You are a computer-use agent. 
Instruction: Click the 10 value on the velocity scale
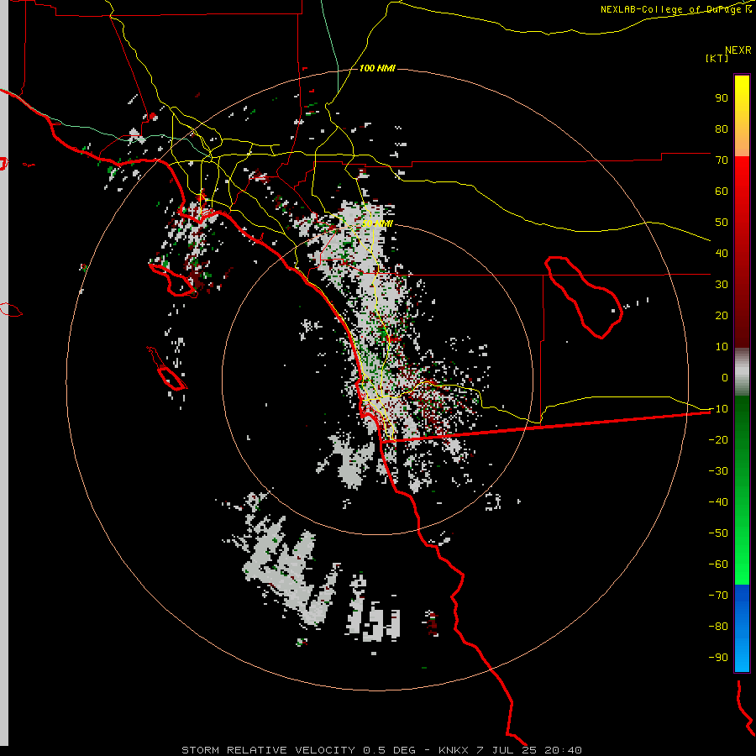click(722, 347)
